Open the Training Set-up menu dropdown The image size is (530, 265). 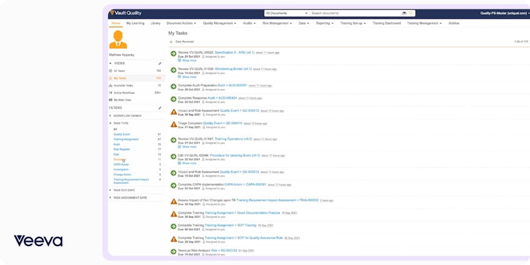[x=353, y=23]
